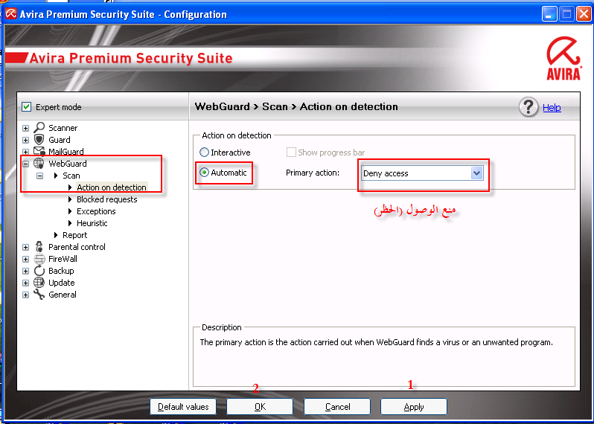
Task: Minimize the Configuration window
Action: pyautogui.click(x=549, y=14)
